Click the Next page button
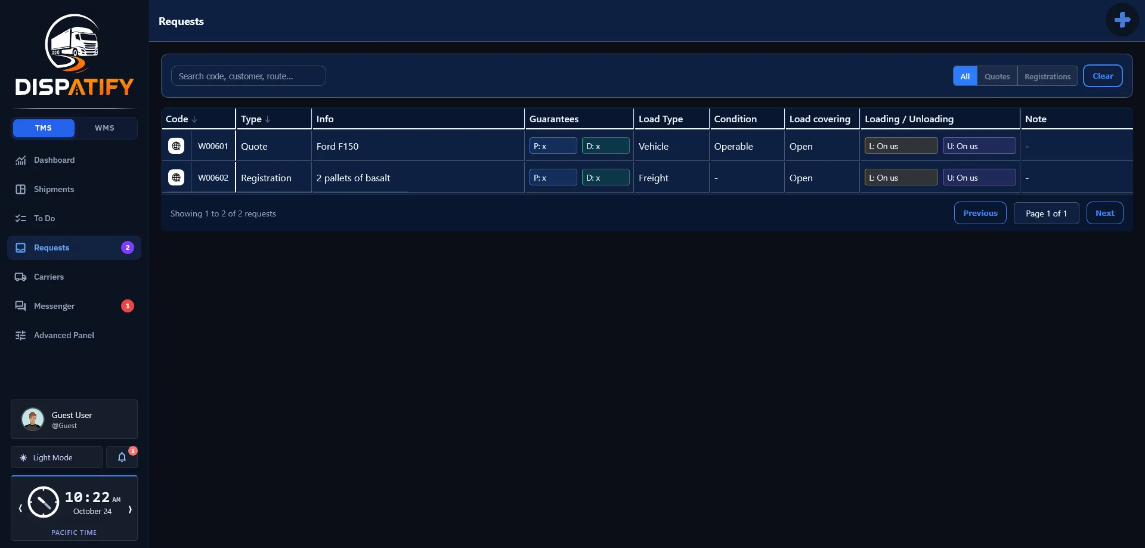The height and width of the screenshot is (548, 1145). pos(1104,213)
